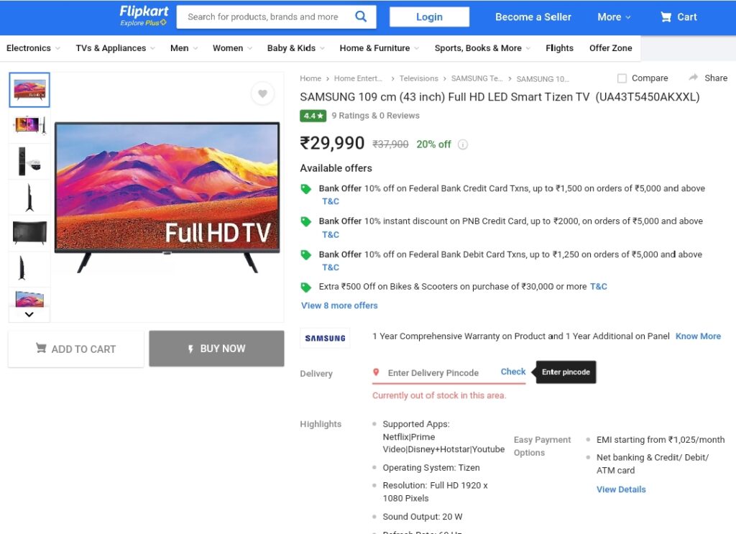Click the Share arrow icon
Screen dimensions: 736x534
(694, 78)
